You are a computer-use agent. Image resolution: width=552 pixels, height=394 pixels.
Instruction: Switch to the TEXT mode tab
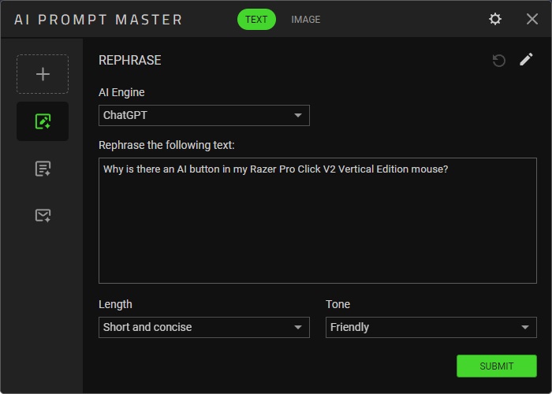point(256,19)
